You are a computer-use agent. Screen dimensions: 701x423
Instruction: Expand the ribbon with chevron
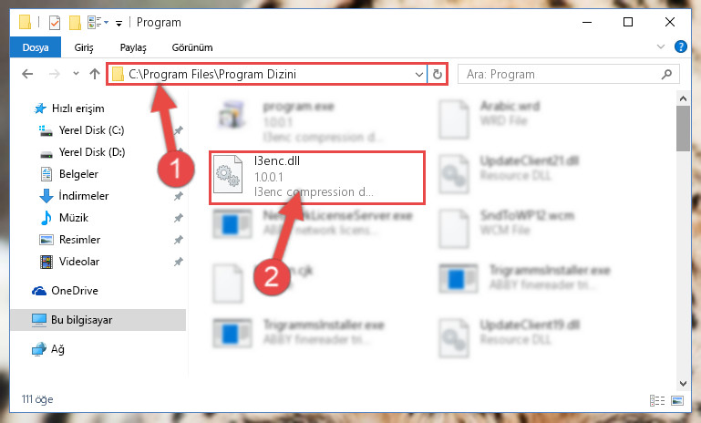click(660, 46)
